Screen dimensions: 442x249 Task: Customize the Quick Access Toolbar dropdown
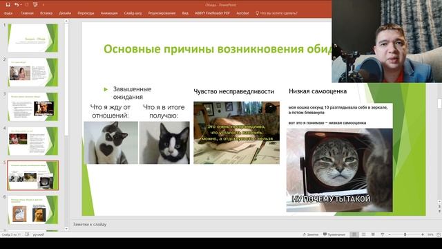(43, 5)
